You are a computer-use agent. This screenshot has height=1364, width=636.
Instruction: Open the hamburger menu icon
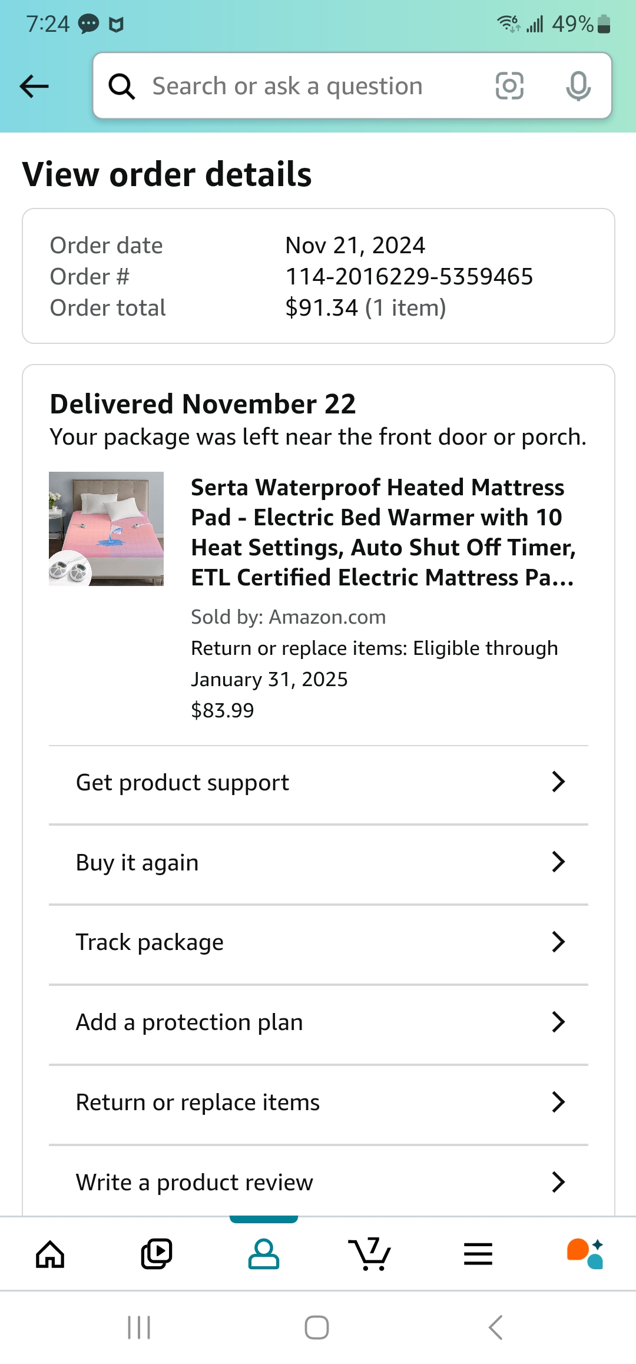pyautogui.click(x=478, y=1254)
